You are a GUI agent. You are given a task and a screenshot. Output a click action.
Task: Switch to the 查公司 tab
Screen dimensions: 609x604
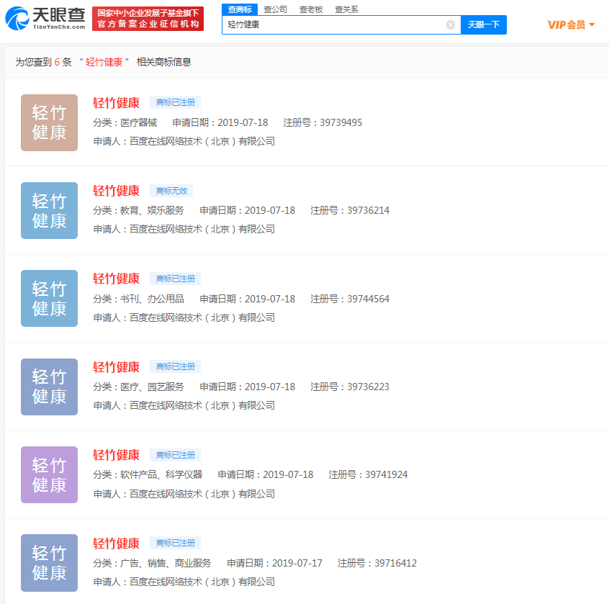pyautogui.click(x=274, y=10)
